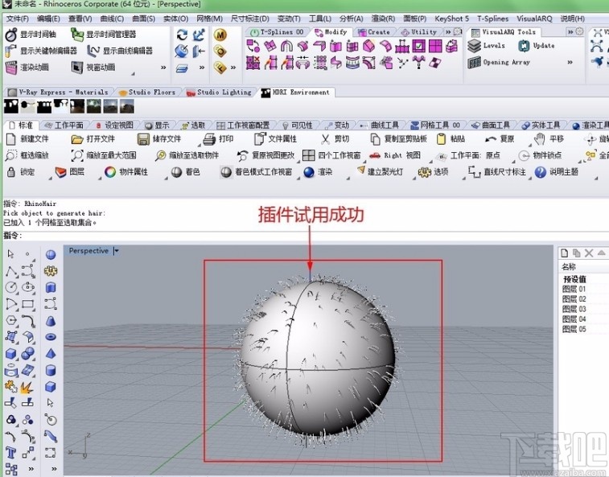Click the 打印 printer icon
This screenshot has height=477, width=609.
[x=209, y=139]
